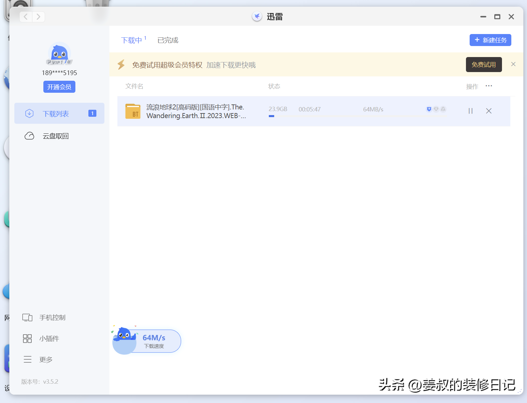
Task: Open the three-dot operations menu
Action: coord(489,86)
